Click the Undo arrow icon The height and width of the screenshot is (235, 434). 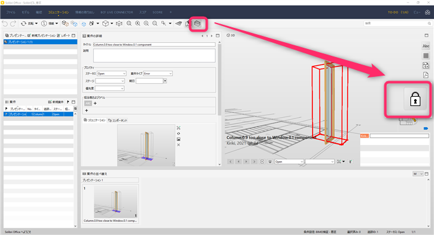[x=5, y=24]
